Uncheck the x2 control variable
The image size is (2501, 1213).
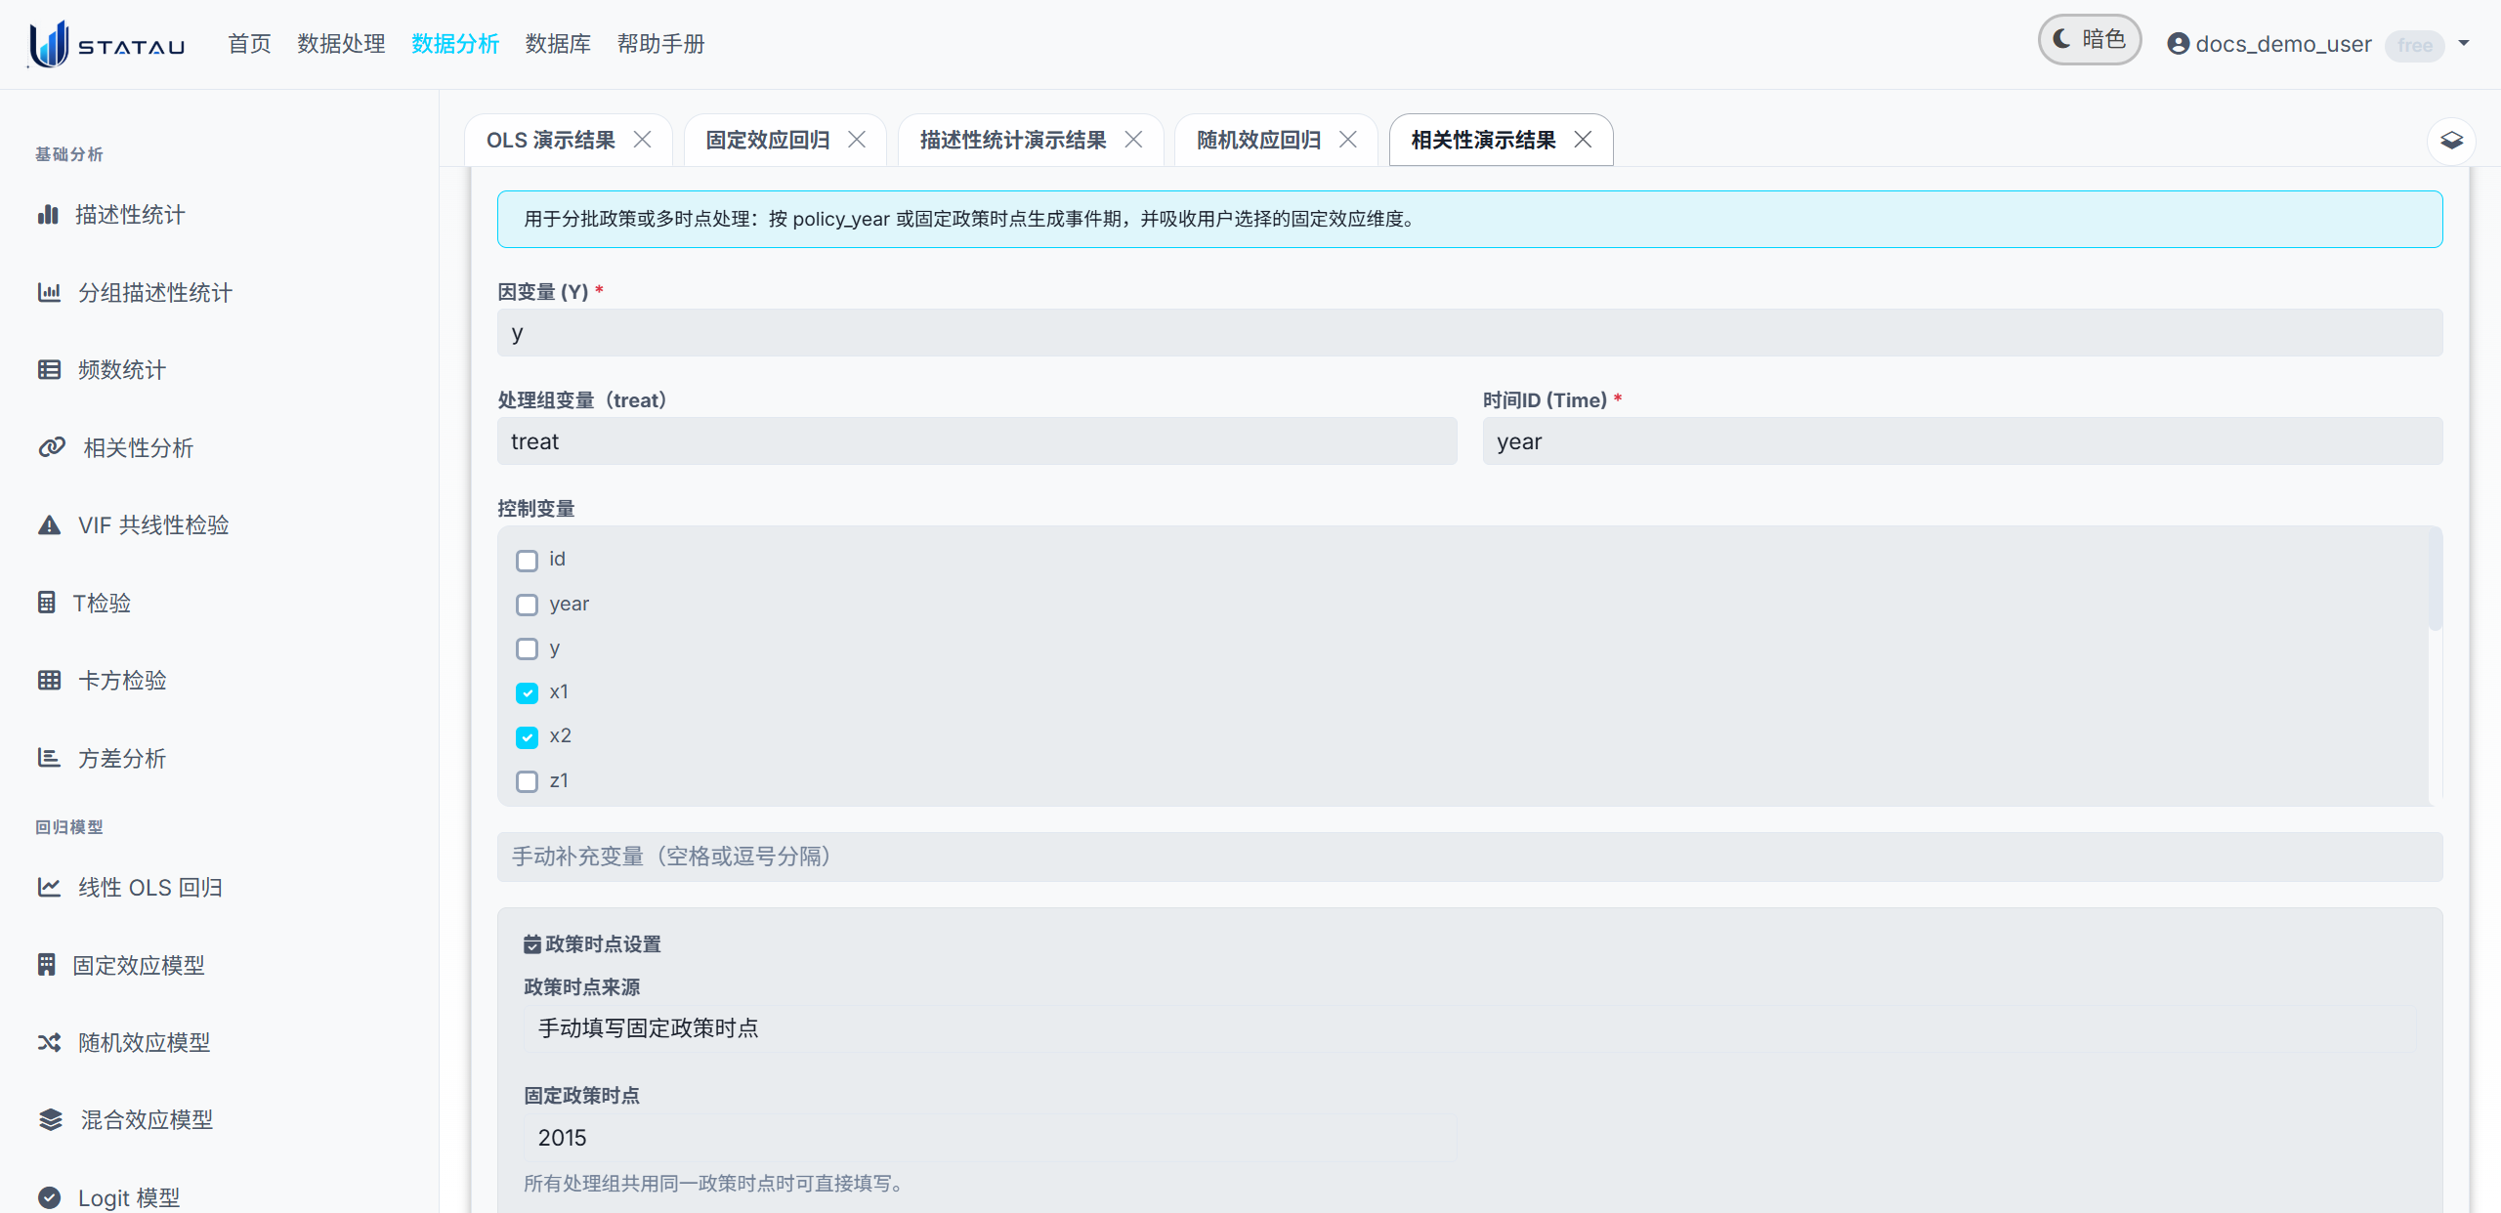coord(528,736)
